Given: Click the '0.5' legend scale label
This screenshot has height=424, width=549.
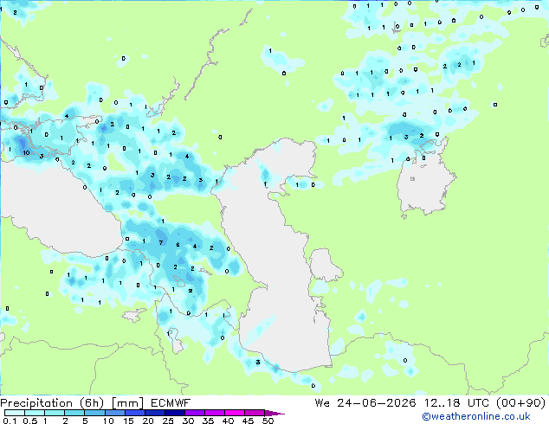Looking at the screenshot, I should pyautogui.click(x=30, y=421).
